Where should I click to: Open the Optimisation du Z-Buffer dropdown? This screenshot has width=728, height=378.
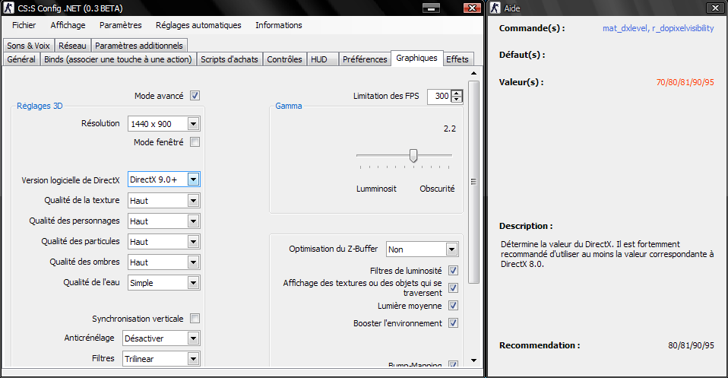(451, 249)
